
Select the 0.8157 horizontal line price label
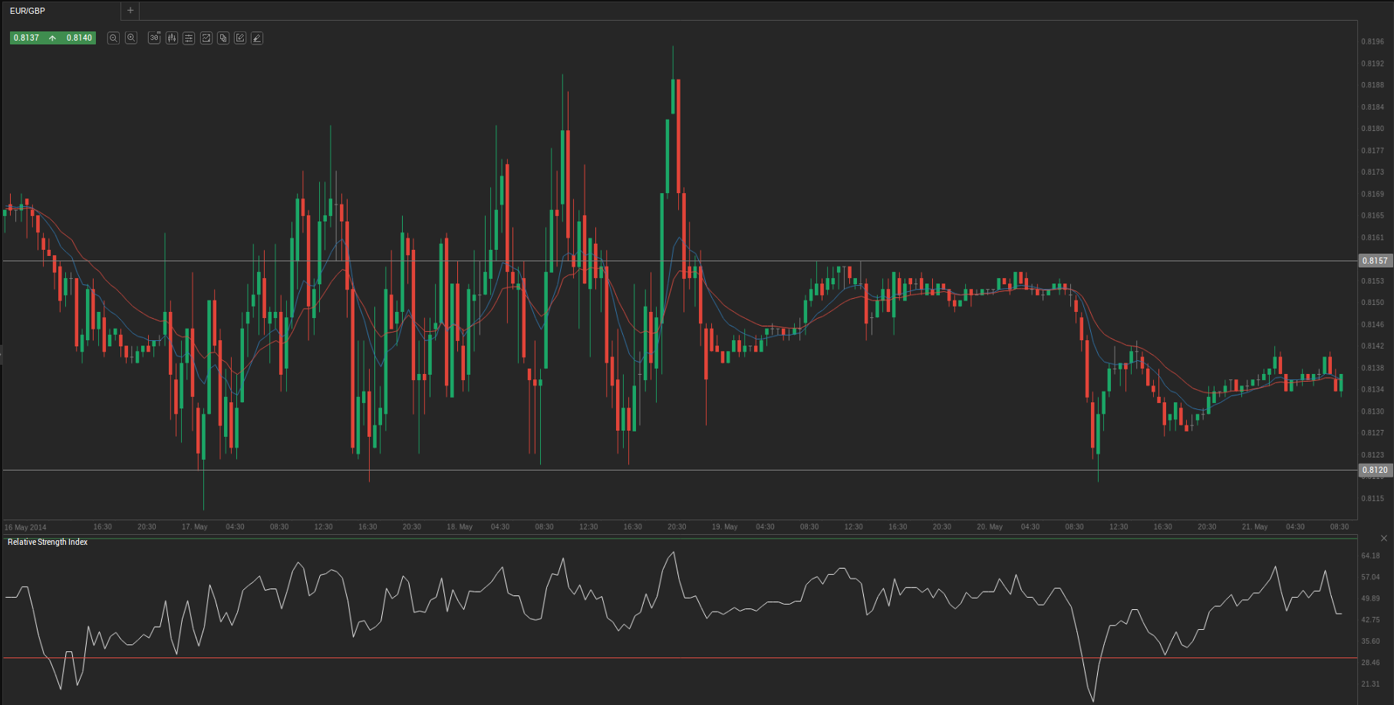[x=1374, y=261]
